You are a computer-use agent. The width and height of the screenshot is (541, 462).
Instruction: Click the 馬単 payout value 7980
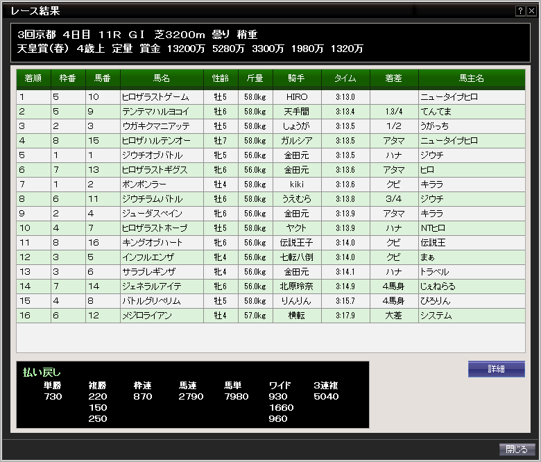click(237, 396)
